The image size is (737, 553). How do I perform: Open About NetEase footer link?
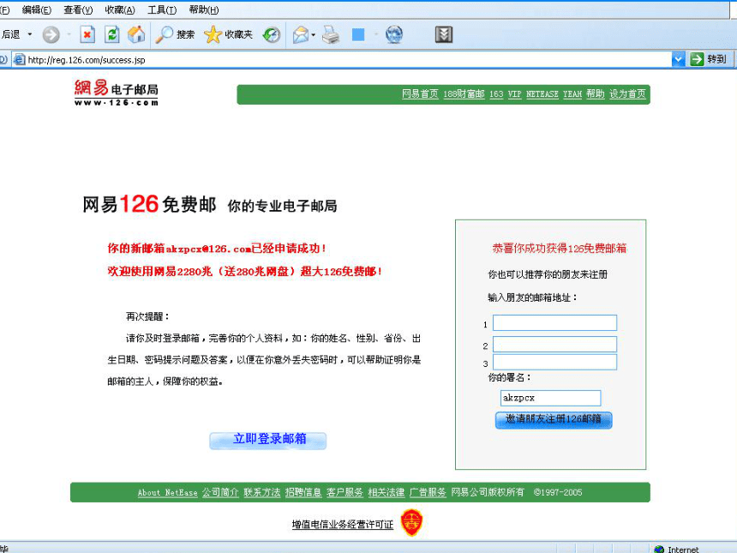point(167,492)
